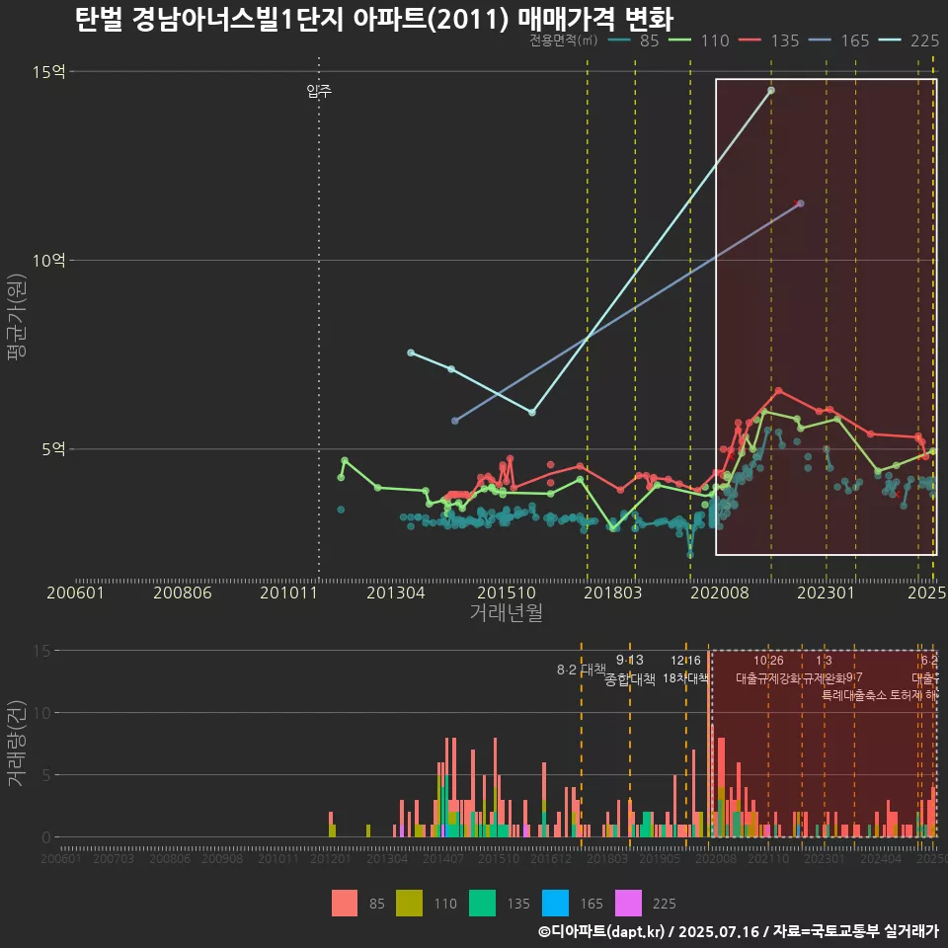Viewport: 948px width, 948px height.
Task: Click the 15억 y-axis label
Action: 49,72
